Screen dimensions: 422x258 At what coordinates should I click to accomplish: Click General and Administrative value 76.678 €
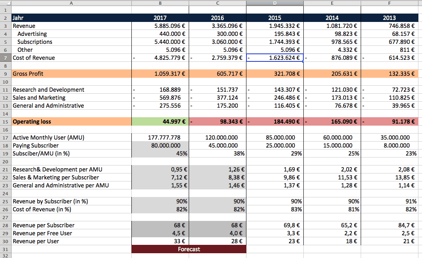(332, 106)
